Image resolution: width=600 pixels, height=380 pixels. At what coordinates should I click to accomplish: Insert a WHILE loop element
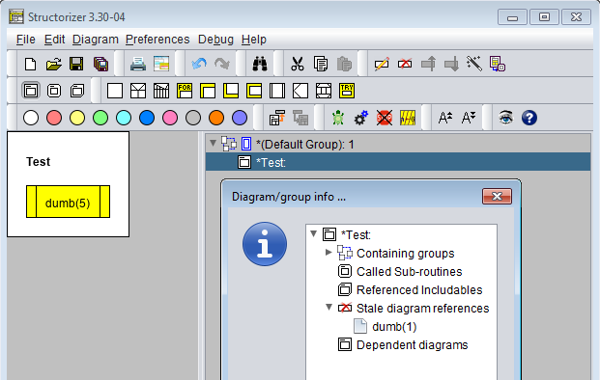click(208, 91)
